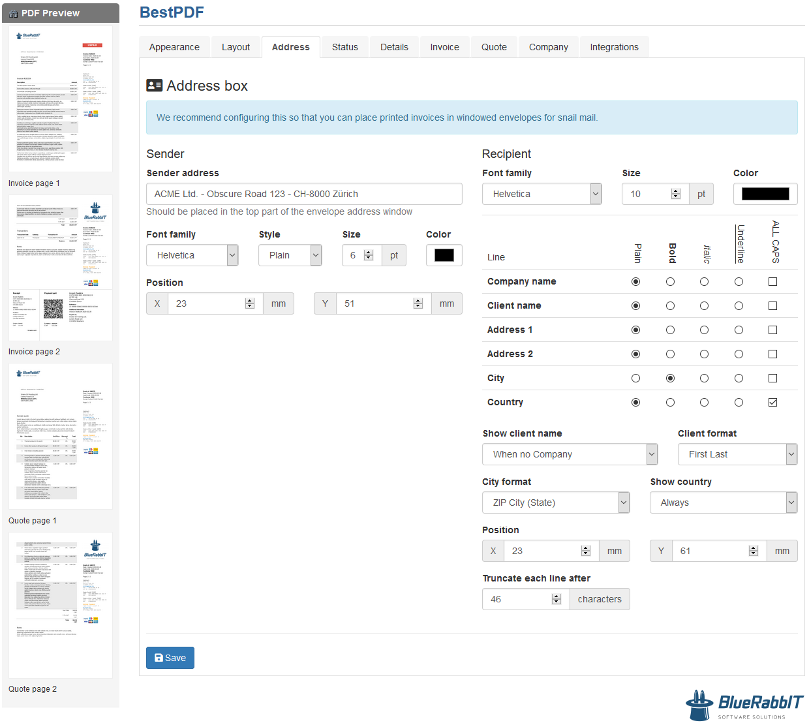Increase the sender font size stepper

(x=369, y=252)
